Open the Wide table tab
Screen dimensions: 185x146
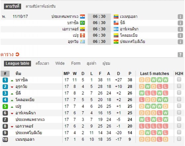click(x=60, y=63)
